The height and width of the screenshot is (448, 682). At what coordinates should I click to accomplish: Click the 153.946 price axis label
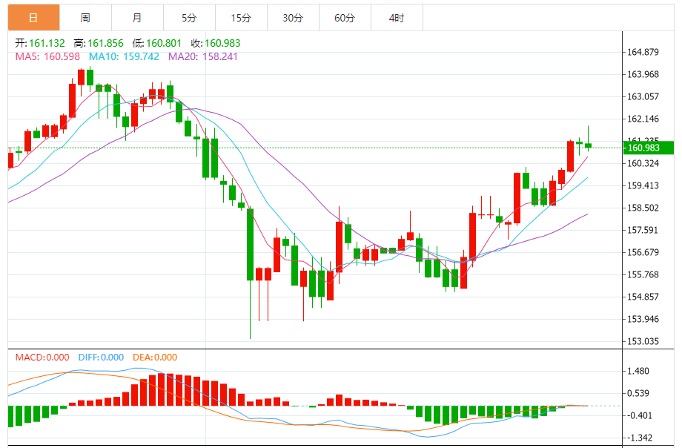point(643,319)
